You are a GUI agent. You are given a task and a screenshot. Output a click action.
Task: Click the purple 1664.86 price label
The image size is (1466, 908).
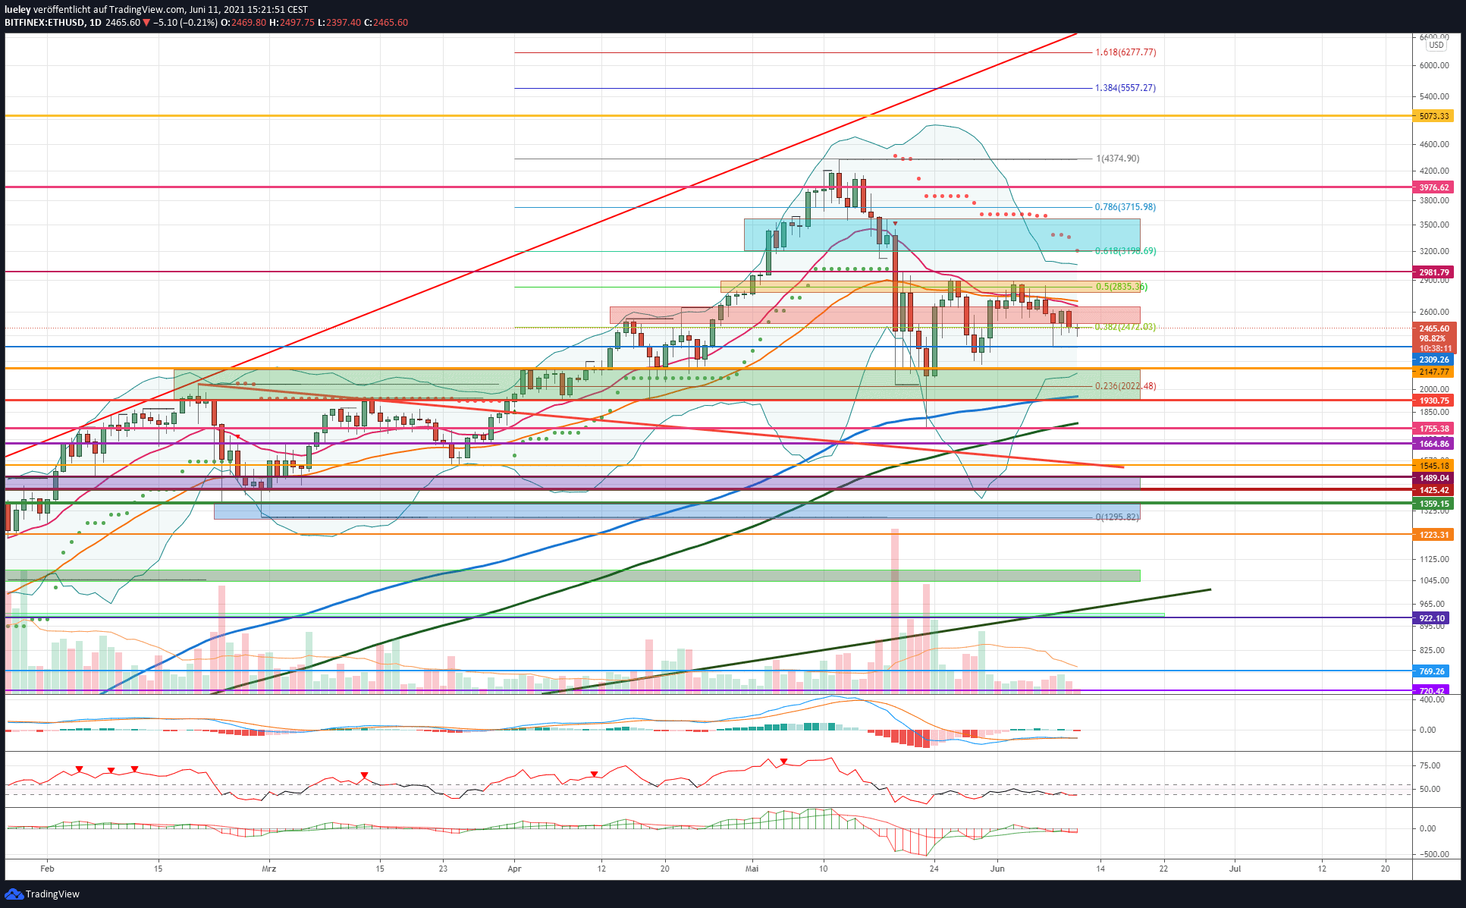[1433, 444]
